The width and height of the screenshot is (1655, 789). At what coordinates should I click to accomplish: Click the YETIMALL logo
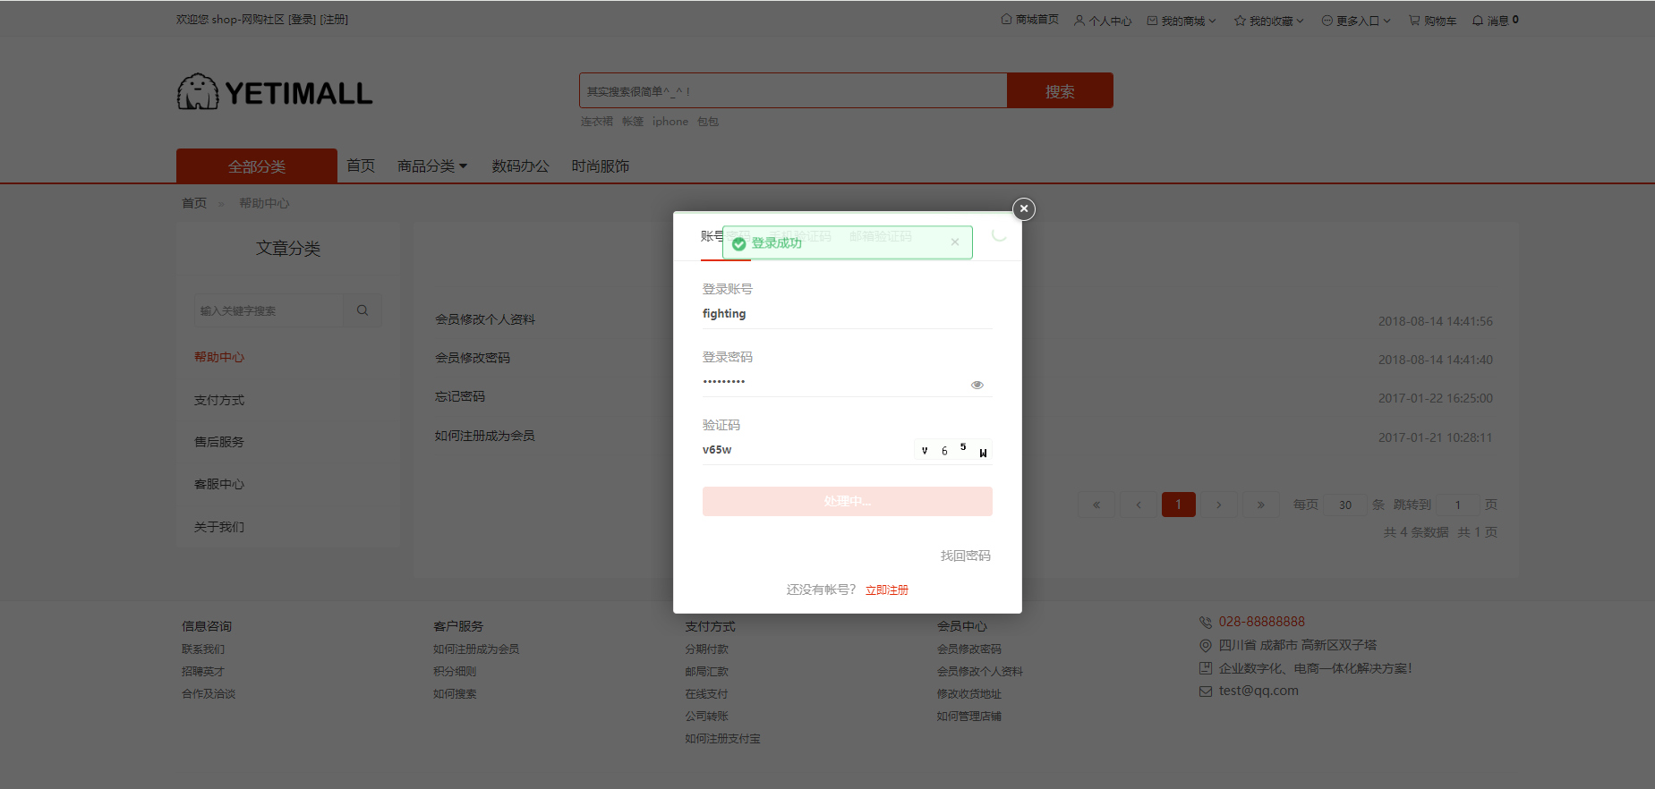pos(275,92)
